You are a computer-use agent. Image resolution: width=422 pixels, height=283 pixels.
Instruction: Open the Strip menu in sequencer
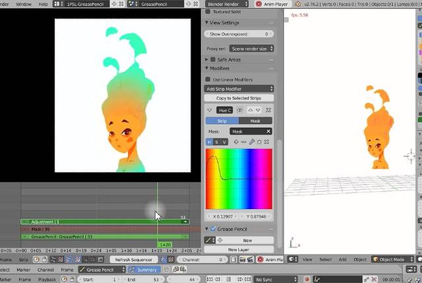(x=24, y=259)
